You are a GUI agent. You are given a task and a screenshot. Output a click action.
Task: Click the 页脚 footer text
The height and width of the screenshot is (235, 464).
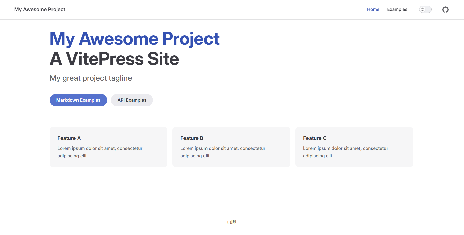point(231,222)
